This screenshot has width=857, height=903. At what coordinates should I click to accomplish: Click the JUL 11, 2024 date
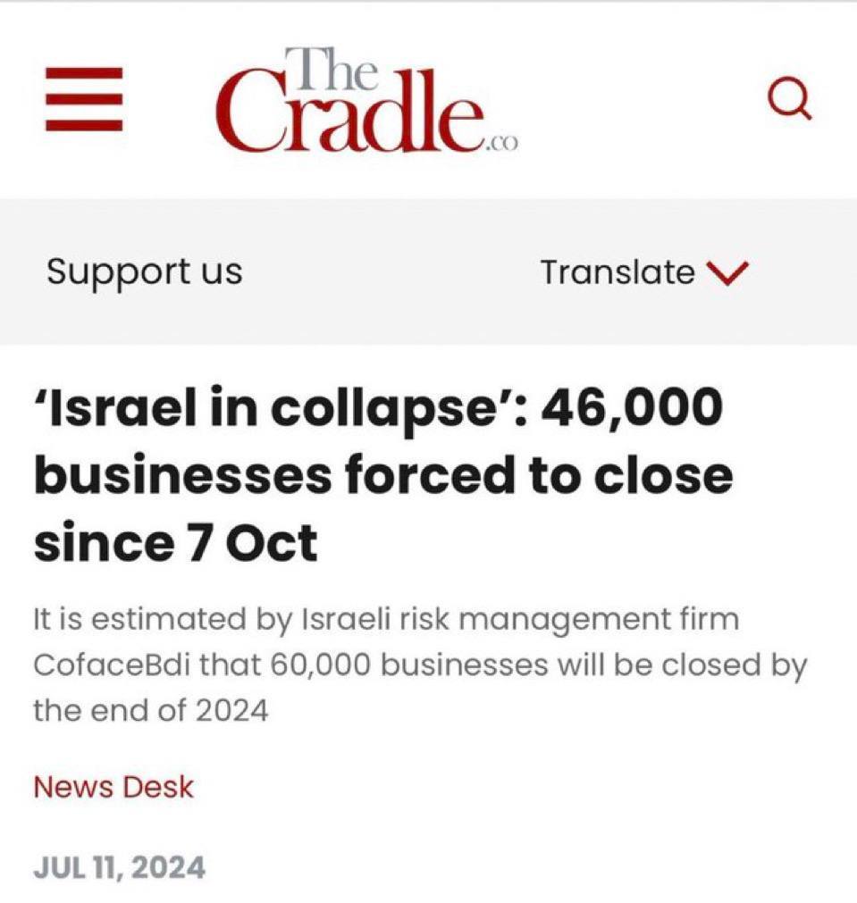click(x=119, y=866)
